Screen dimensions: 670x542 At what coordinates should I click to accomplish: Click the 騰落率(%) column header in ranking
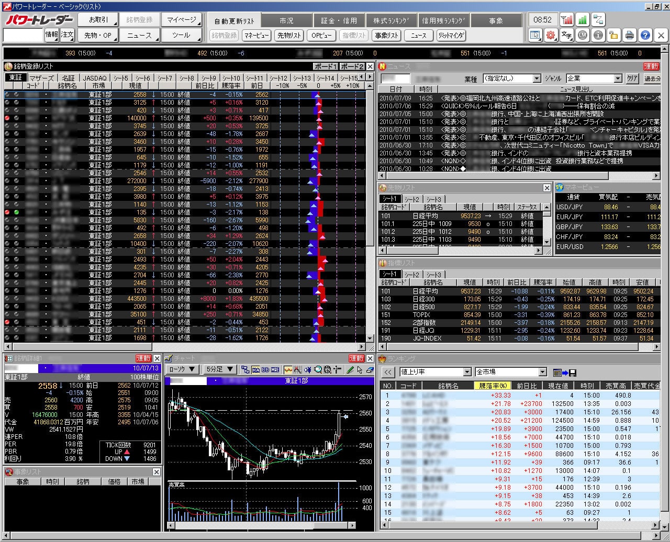coord(492,386)
